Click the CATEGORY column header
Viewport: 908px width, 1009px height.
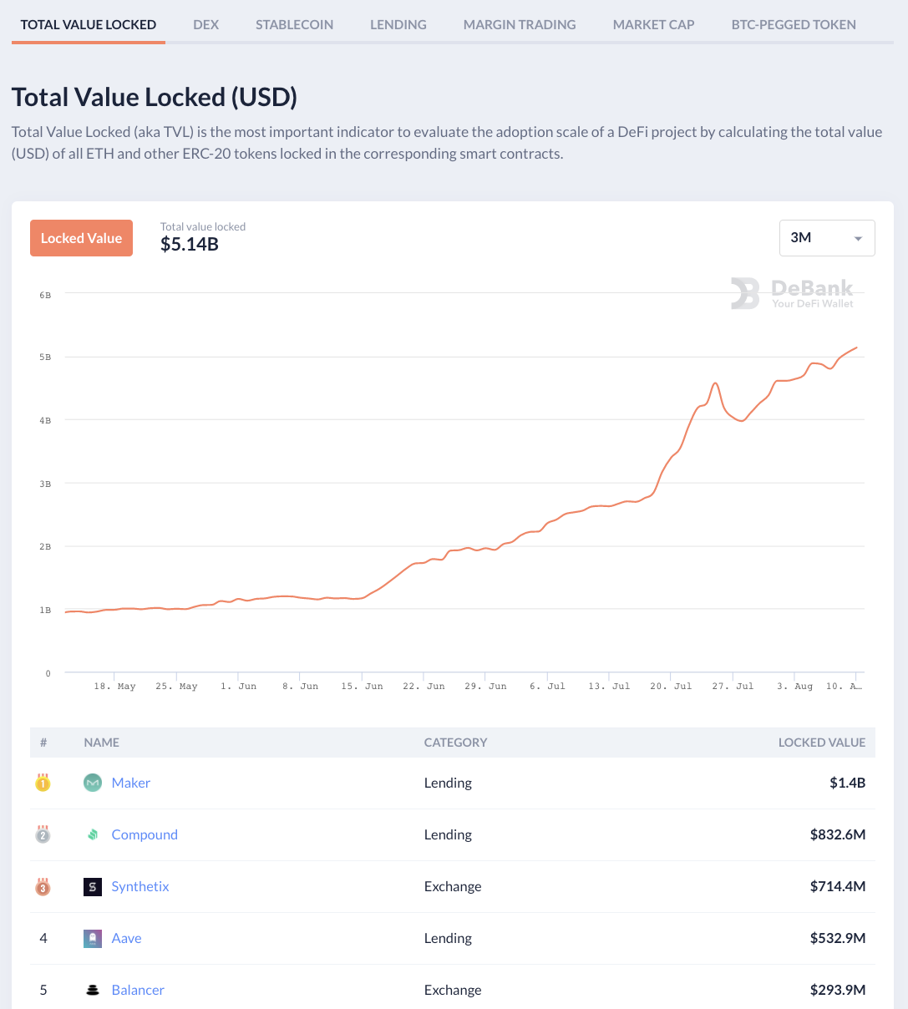click(x=456, y=742)
